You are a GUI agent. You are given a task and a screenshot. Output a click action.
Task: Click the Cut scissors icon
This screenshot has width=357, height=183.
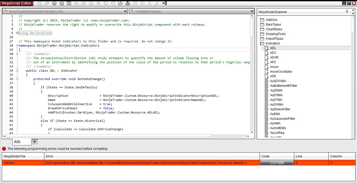pos(76,3)
